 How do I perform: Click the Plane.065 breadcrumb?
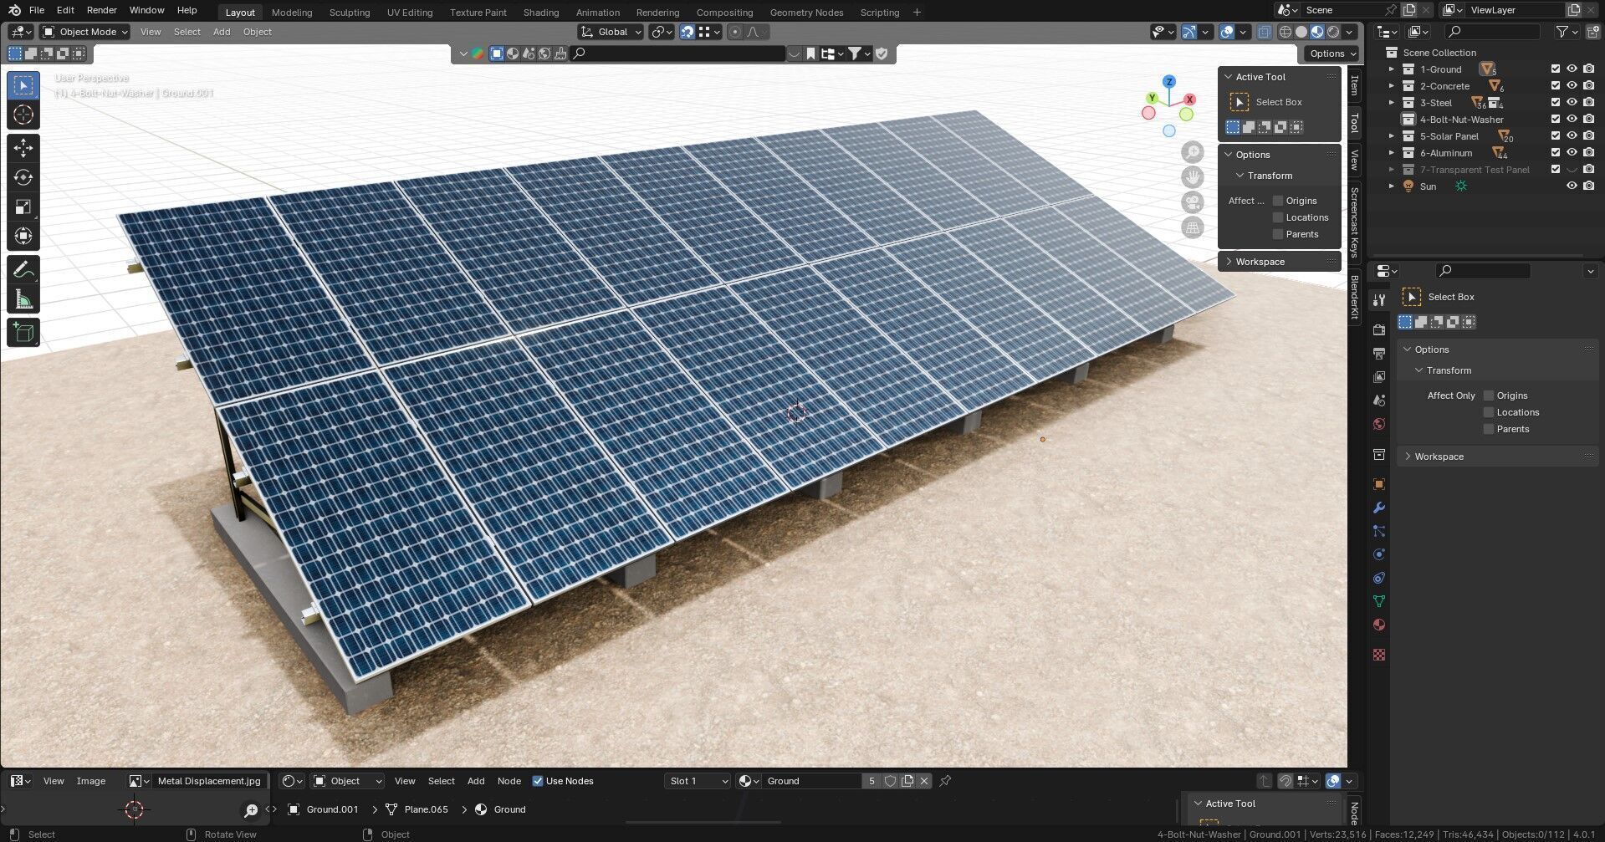tap(417, 809)
